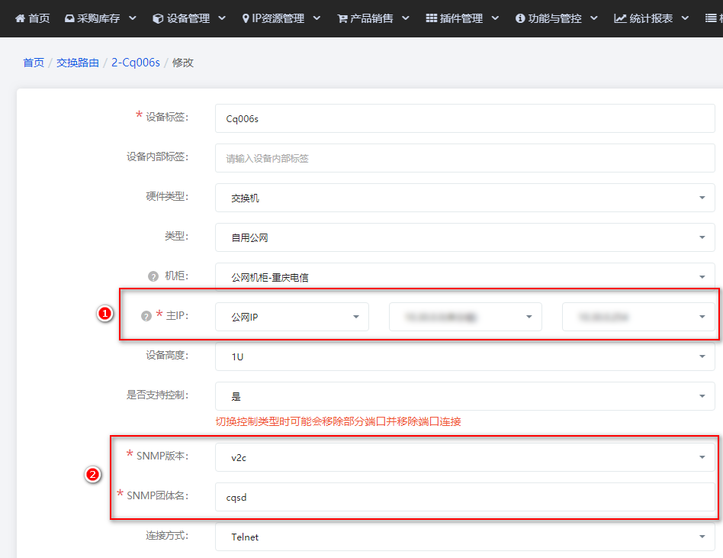This screenshot has height=558, width=723.
Task: Open the 是否支持控制 dropdown
Action: click(464, 396)
